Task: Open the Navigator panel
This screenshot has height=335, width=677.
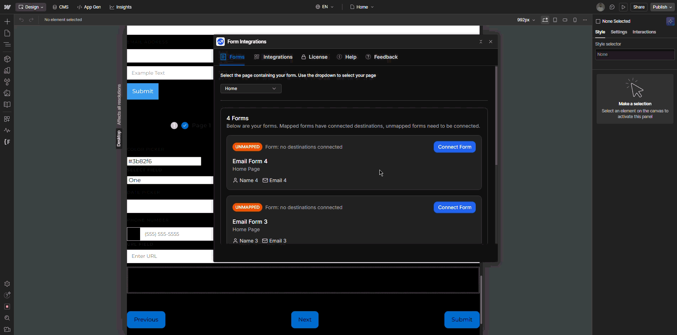Action: [7, 44]
